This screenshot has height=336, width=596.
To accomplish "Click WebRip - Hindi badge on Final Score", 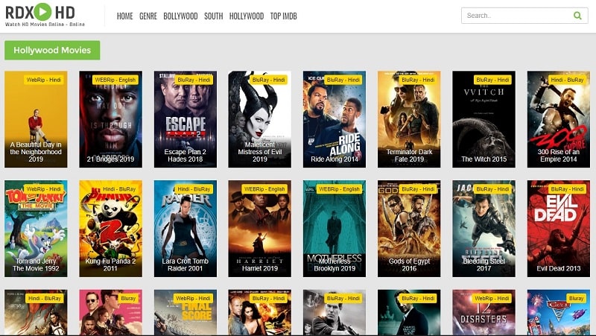I will [x=193, y=298].
